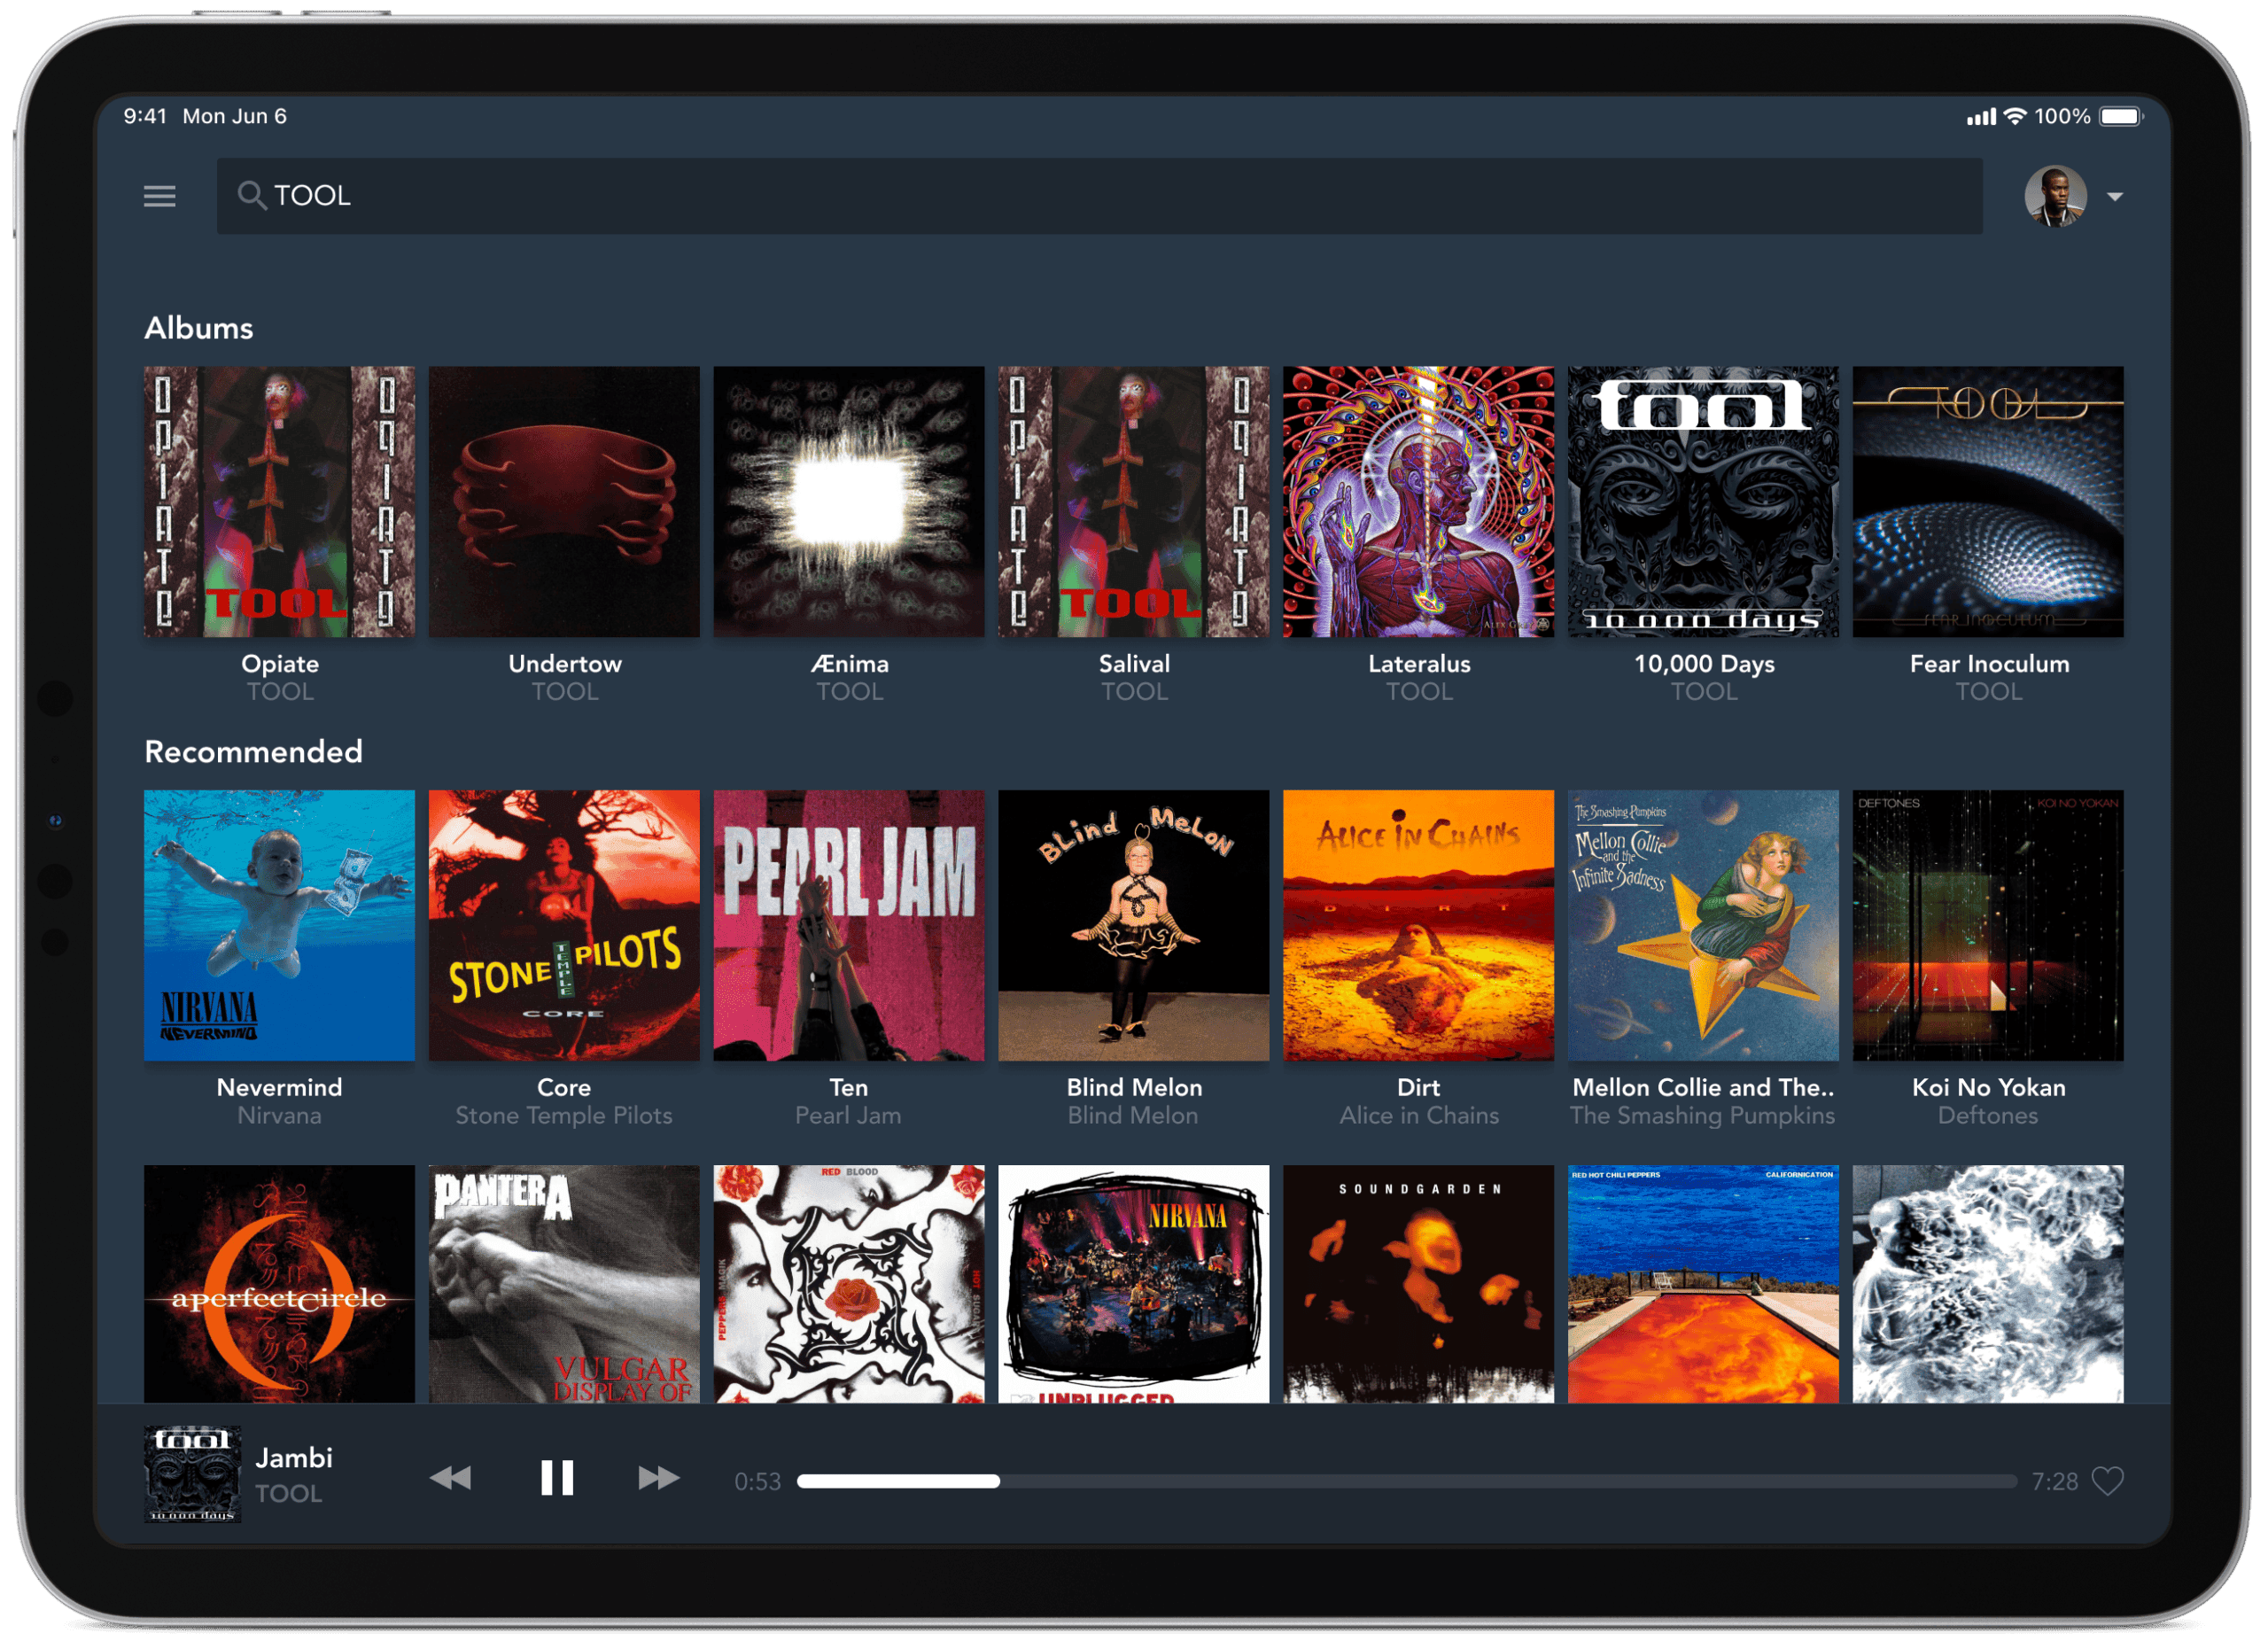Skip forward to the next track
Viewport: 2268px width, 1641px height.
(x=659, y=1479)
